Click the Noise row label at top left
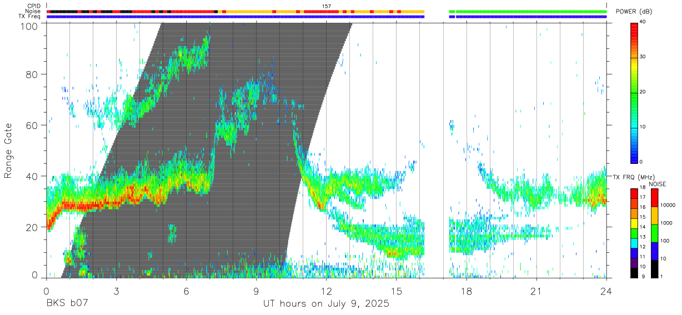The width and height of the screenshot is (682, 315). [x=33, y=11]
